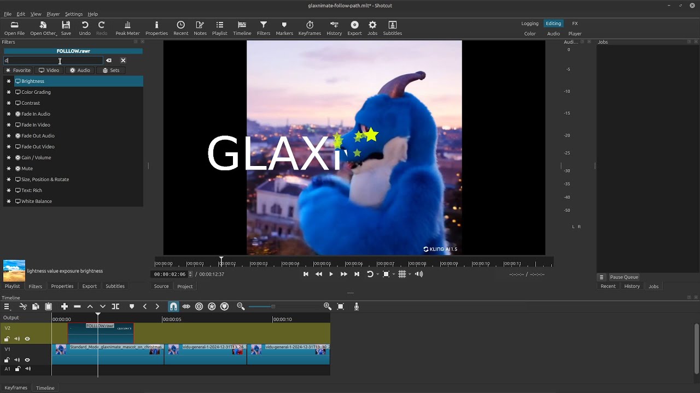Click the Properties toolbar icon
This screenshot has width=700, height=393.
[156, 28]
